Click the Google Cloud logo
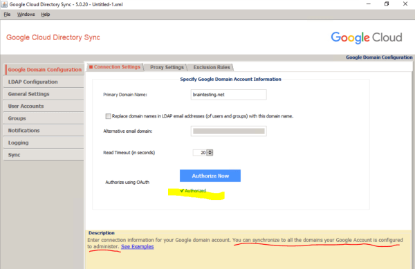Viewport: 415px width, 269px height. (x=367, y=37)
